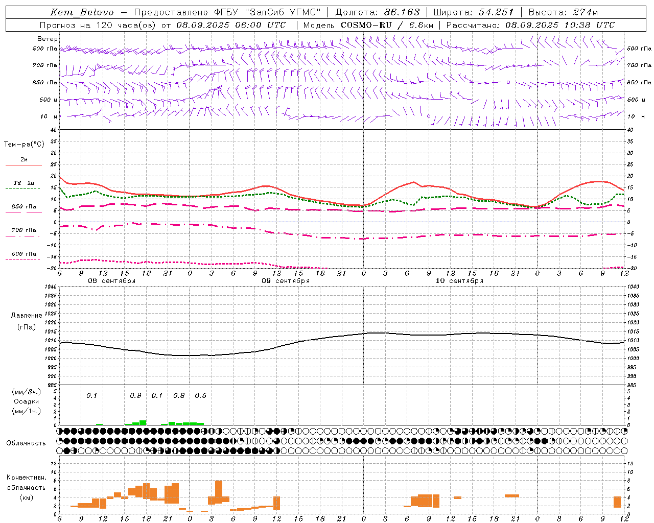Click the model name COSMO-RU
Viewport: 654px width, 523px height.
366,25
